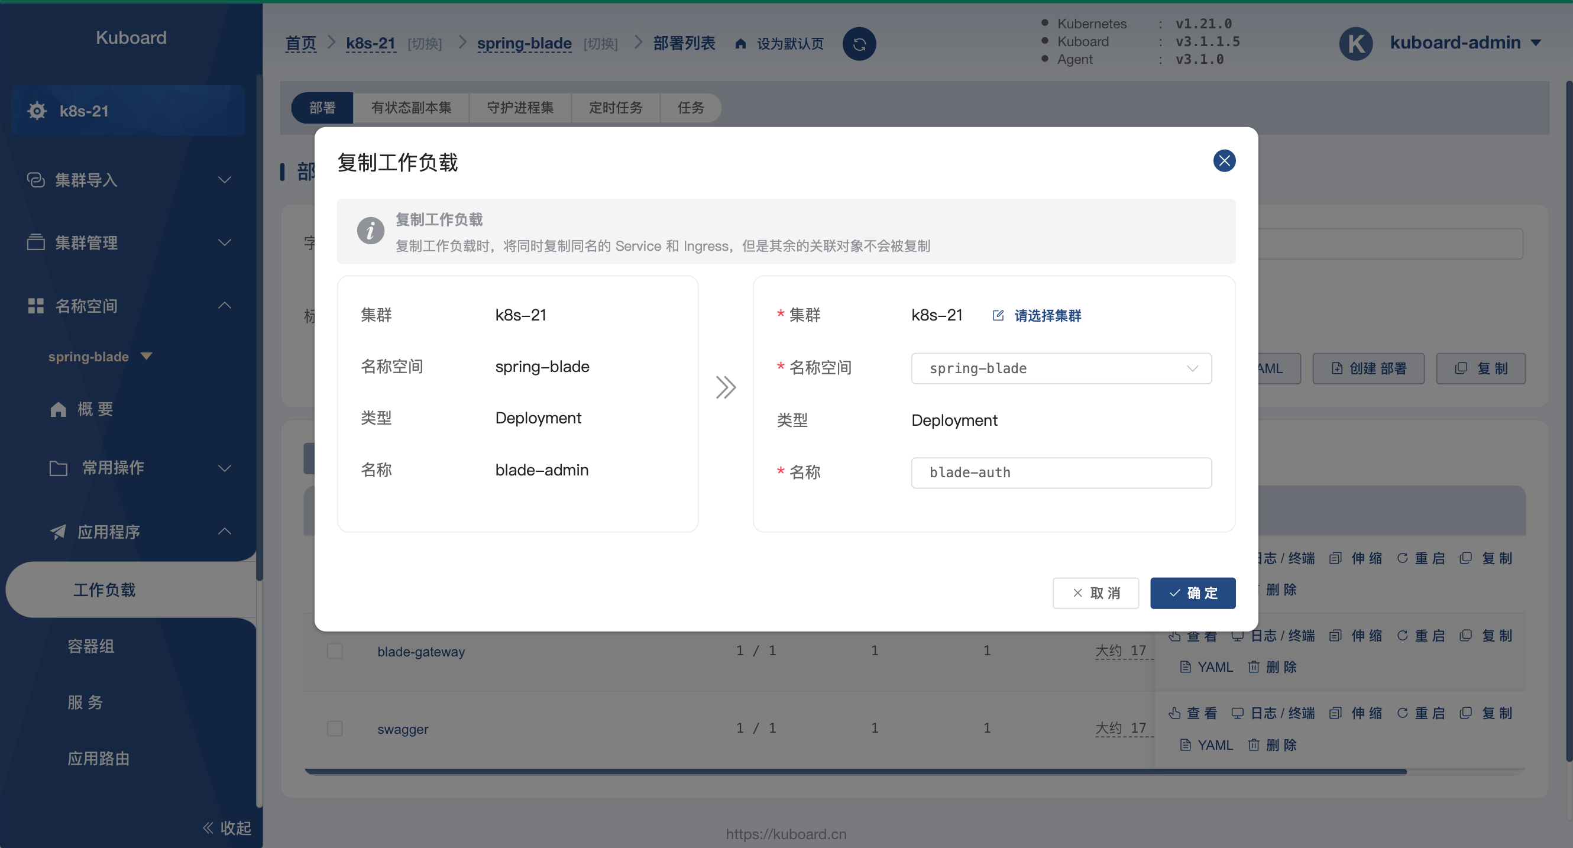Screen dimensions: 1573x848
Task: Click the 应用程序 paper-plane icon
Action: [58, 531]
